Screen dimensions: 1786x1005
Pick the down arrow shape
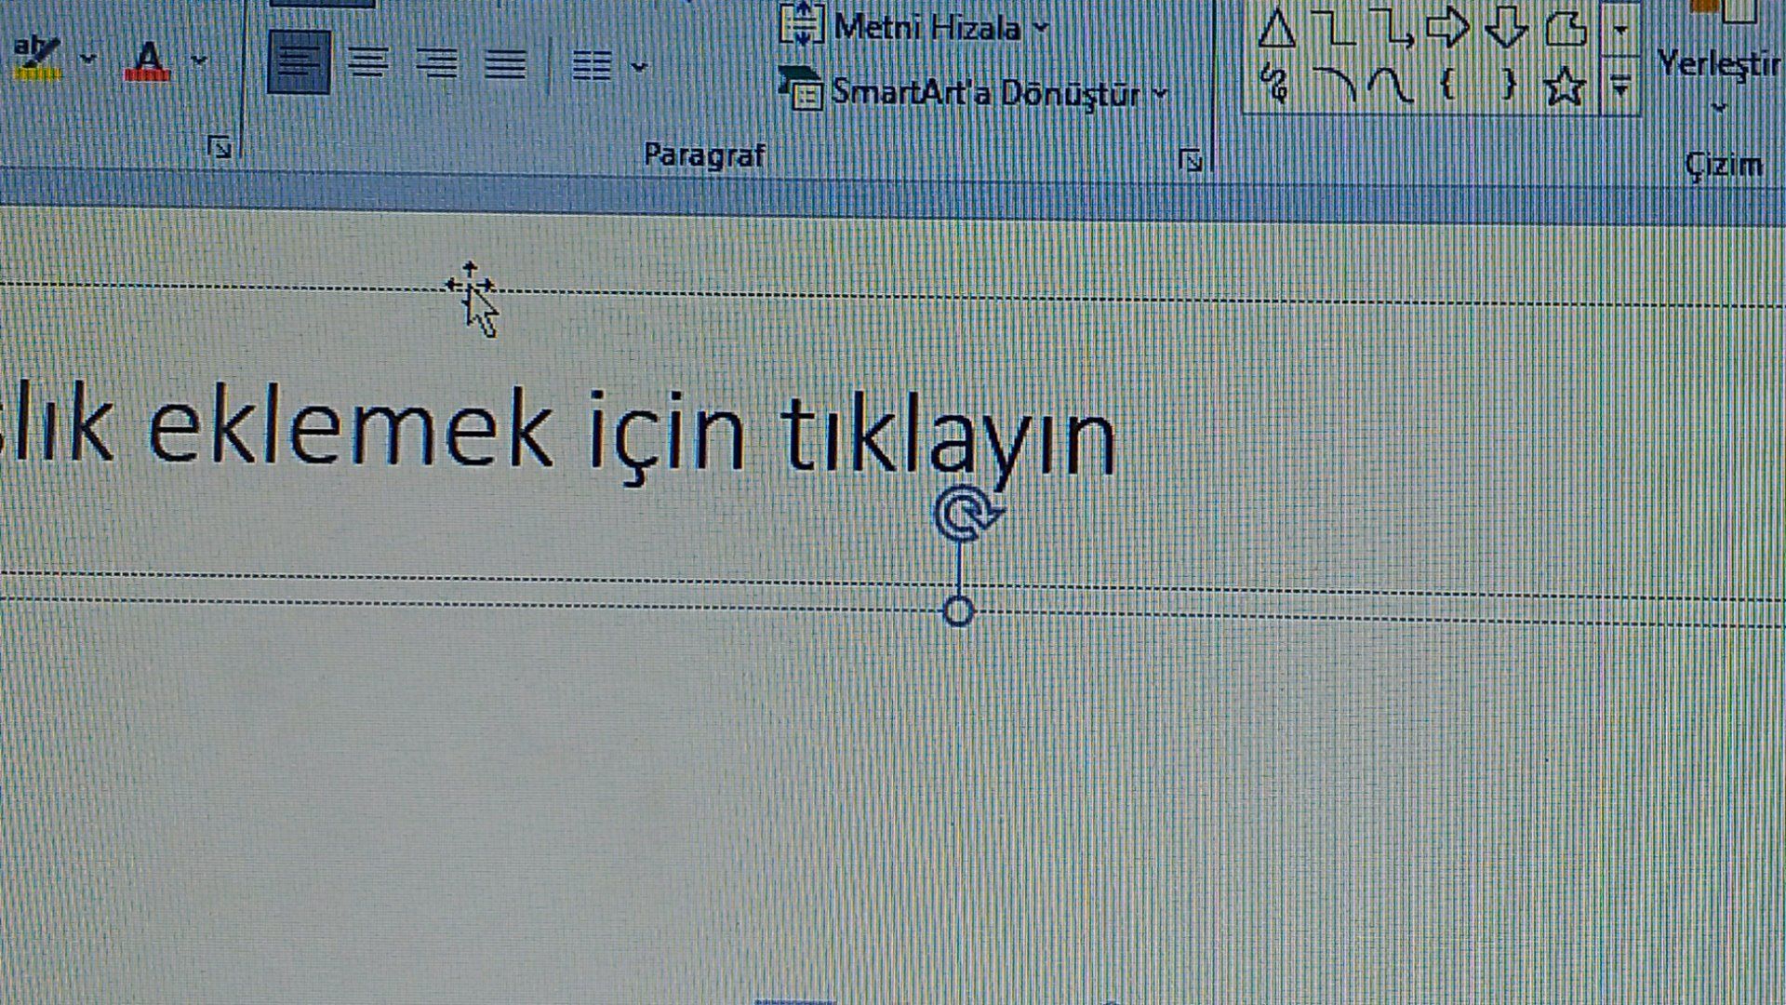pos(1505,27)
